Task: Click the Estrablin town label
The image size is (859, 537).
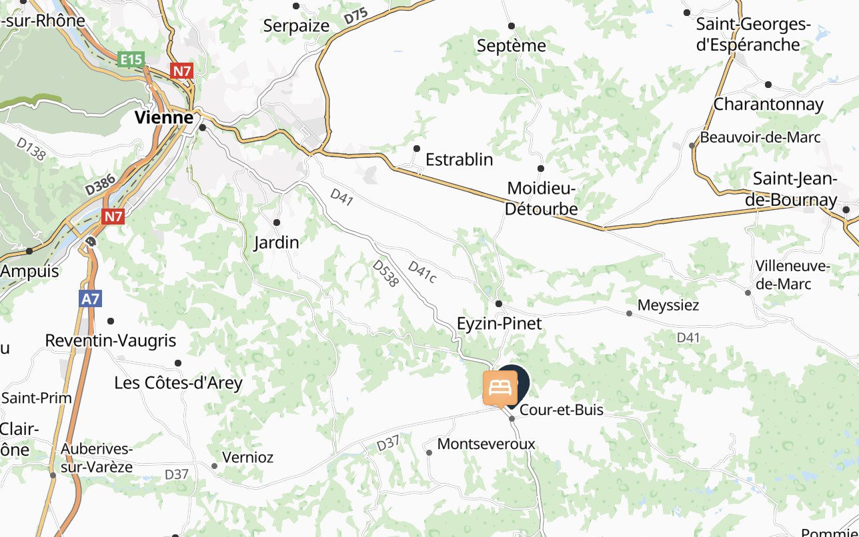Action: pyautogui.click(x=460, y=160)
